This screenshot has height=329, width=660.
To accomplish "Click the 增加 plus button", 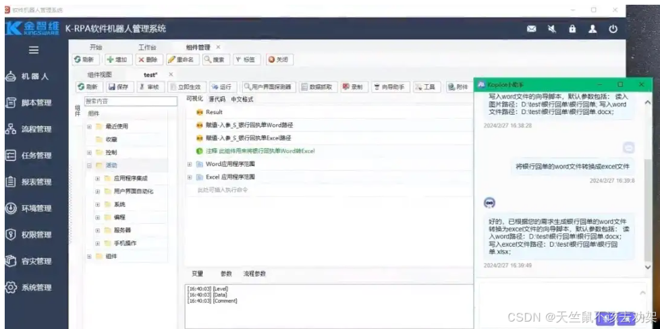I will click(119, 60).
